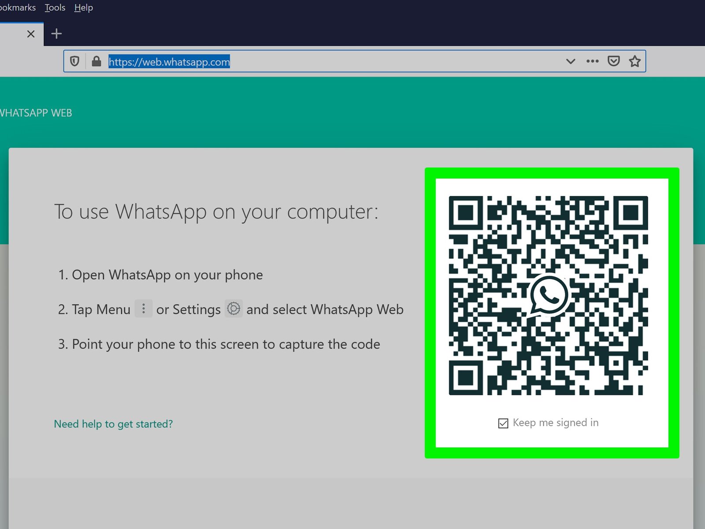Click the To use WhatsApp on your computer heading
Image resolution: width=705 pixels, height=529 pixels.
[216, 212]
